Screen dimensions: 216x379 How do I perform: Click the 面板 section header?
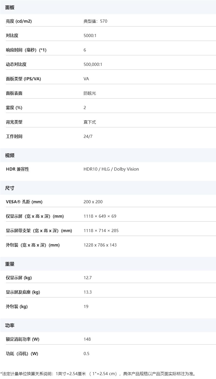point(10,7)
